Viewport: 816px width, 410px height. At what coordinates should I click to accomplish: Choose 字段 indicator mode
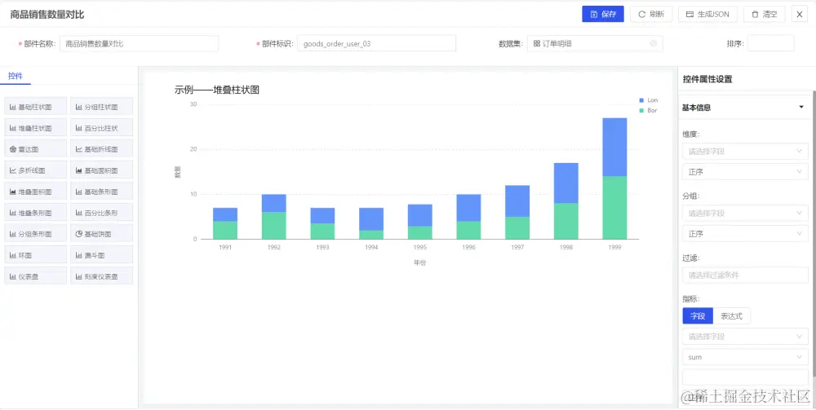698,316
